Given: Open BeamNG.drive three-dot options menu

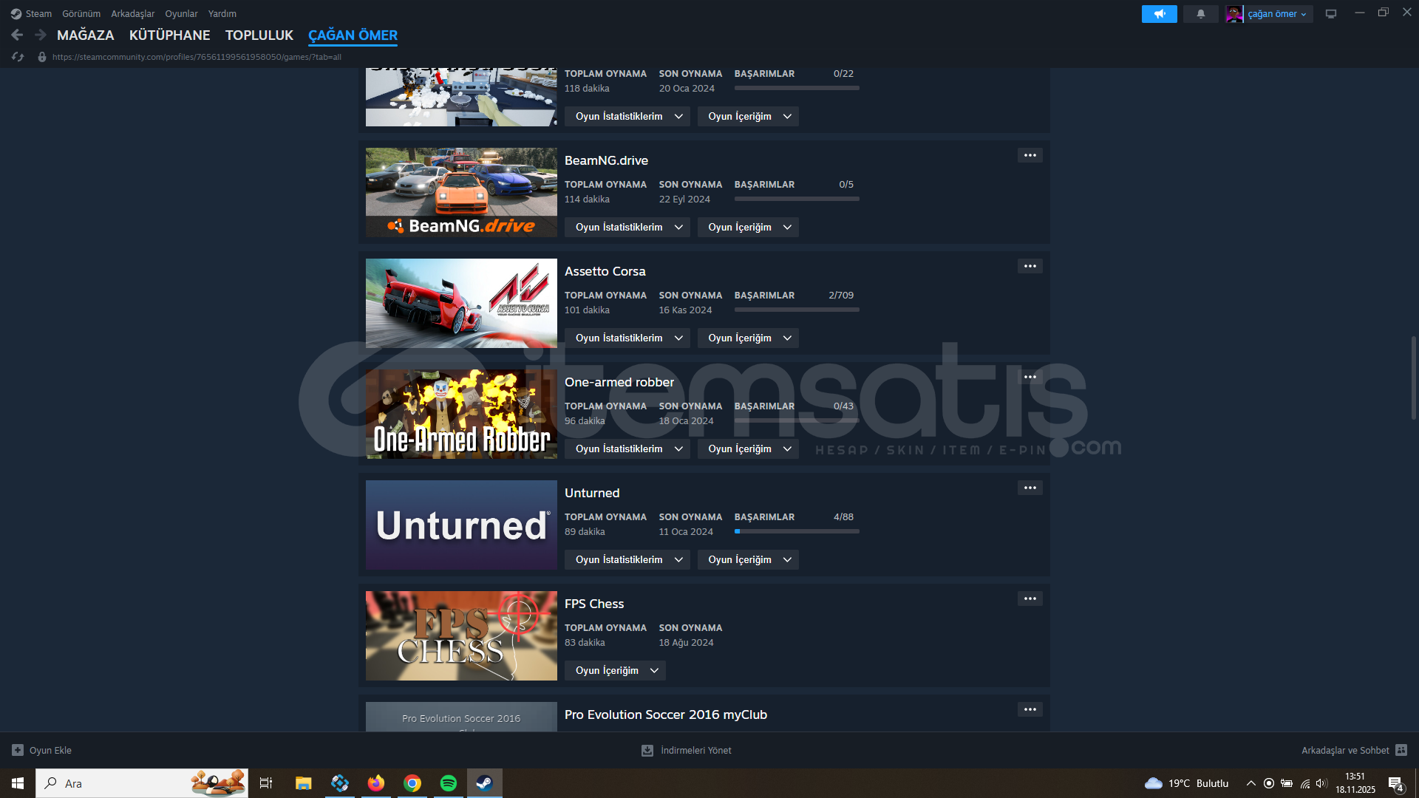Looking at the screenshot, I should [1030, 155].
